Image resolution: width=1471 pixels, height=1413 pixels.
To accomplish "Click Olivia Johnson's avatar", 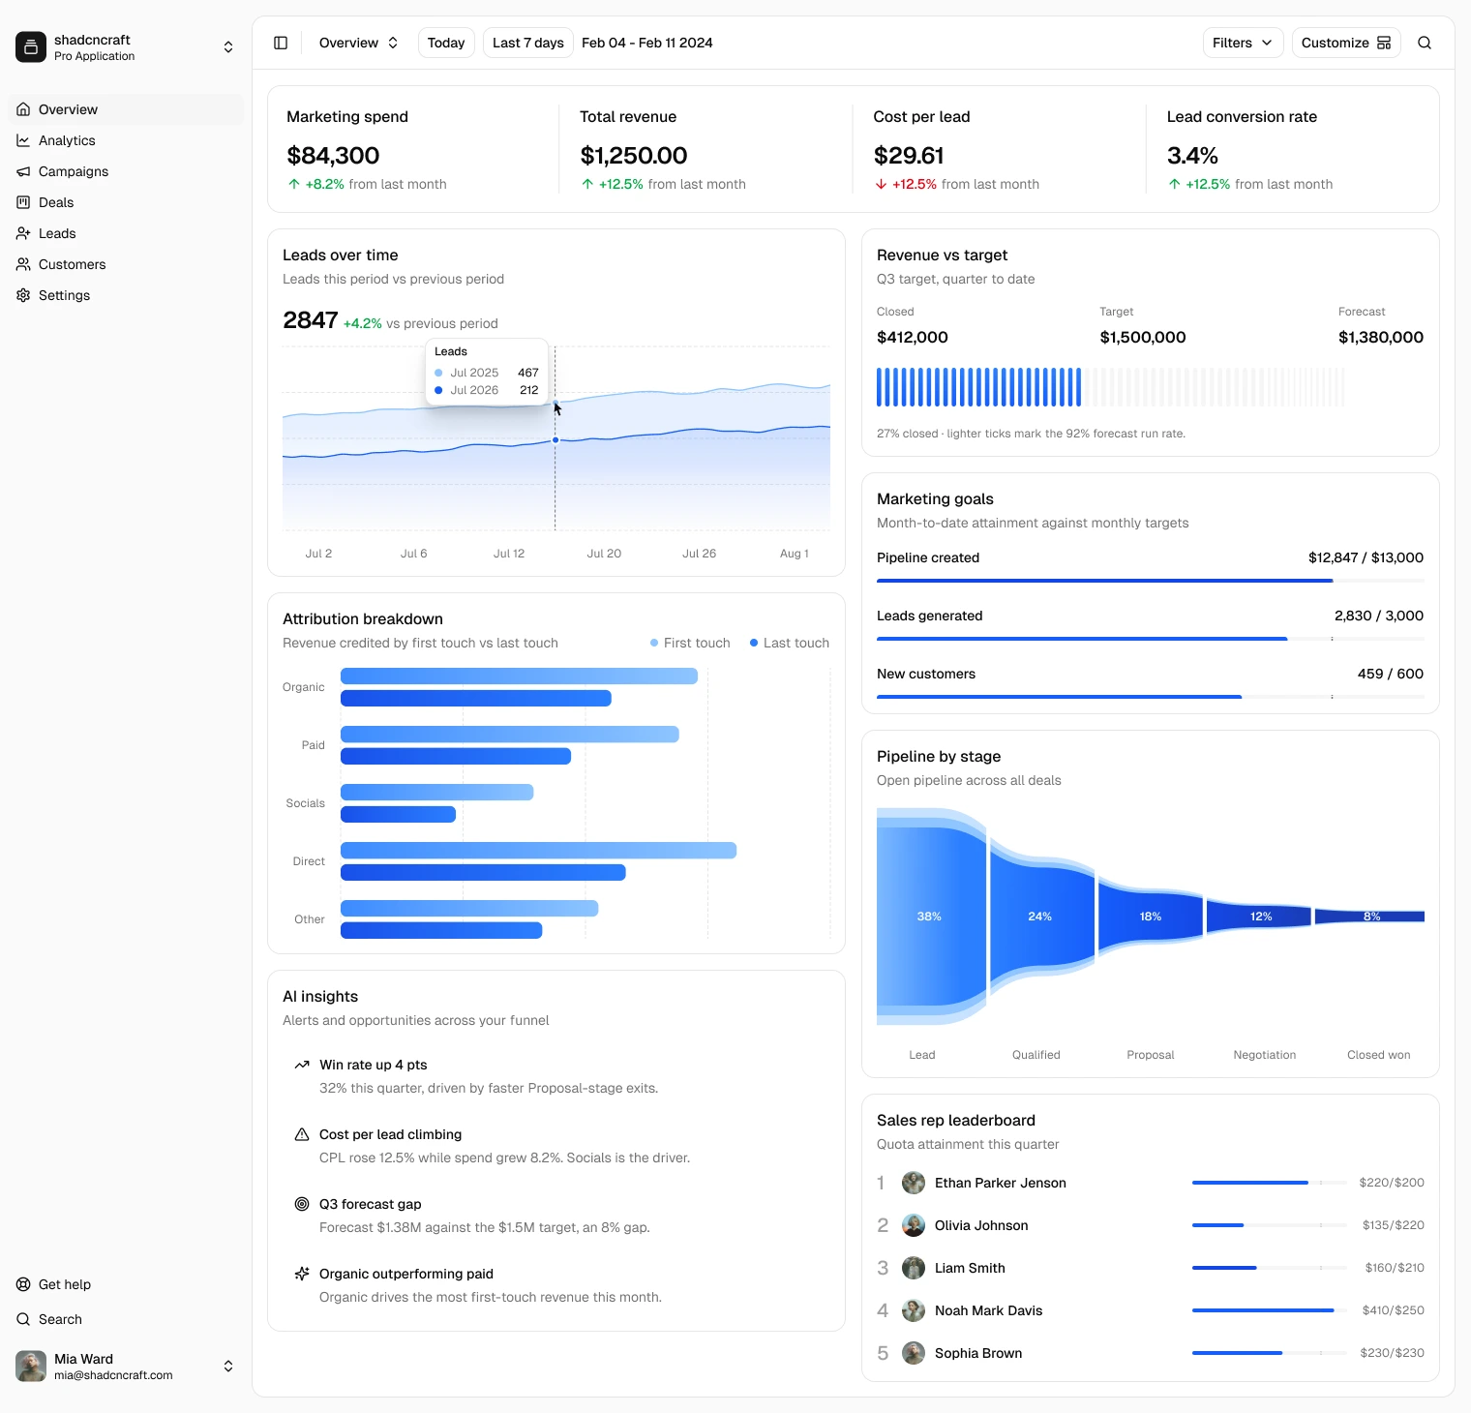I will pyautogui.click(x=914, y=1225).
